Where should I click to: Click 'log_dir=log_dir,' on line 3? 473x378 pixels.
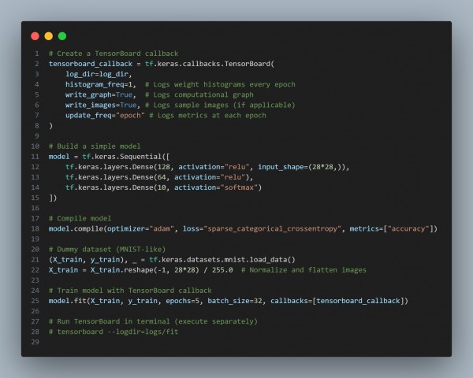99,74
